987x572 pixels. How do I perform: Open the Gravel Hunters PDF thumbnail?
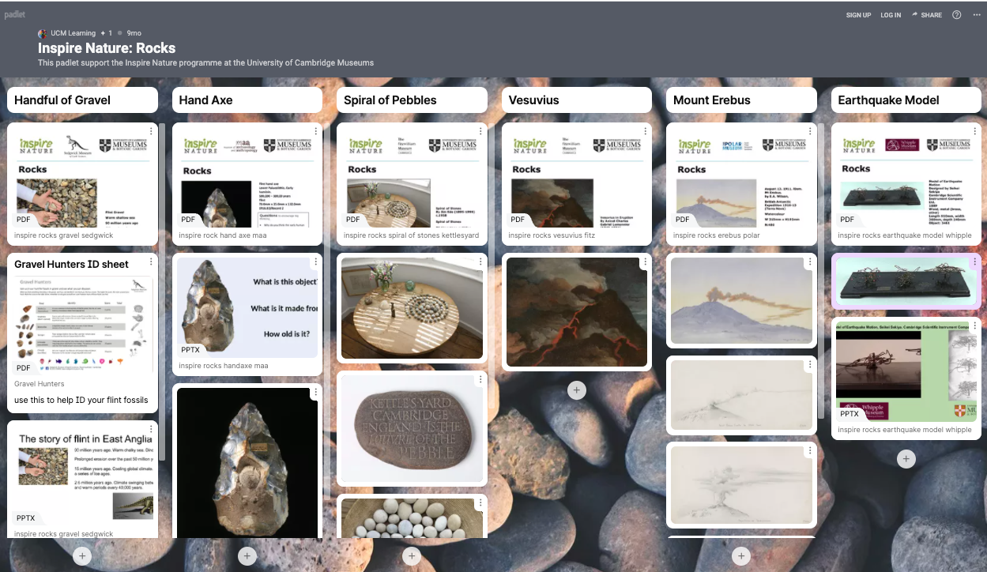point(83,326)
